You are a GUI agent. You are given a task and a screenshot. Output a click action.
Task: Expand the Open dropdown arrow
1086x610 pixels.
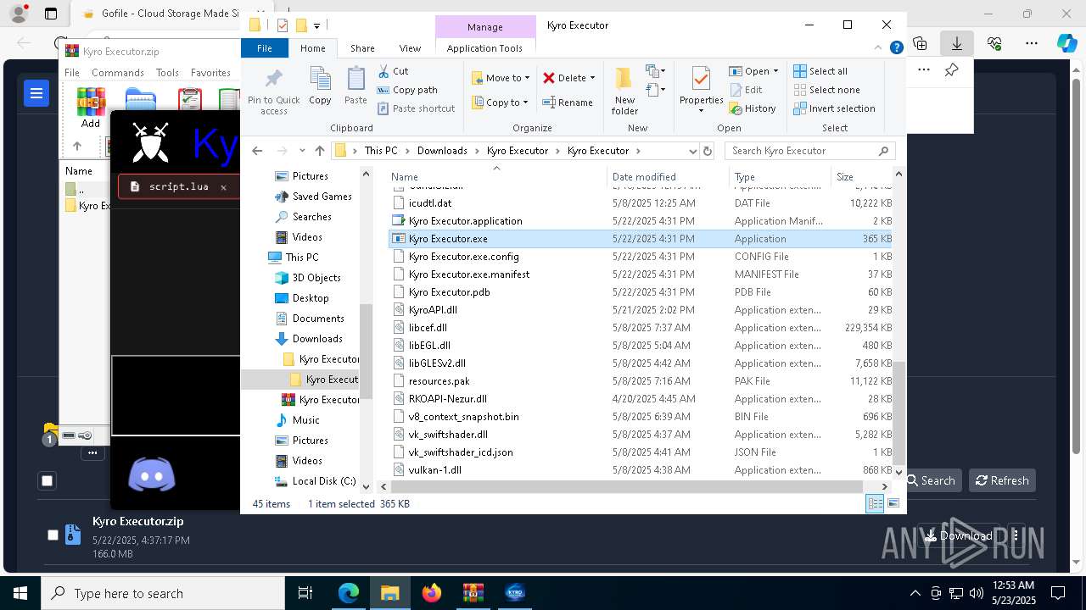775,71
